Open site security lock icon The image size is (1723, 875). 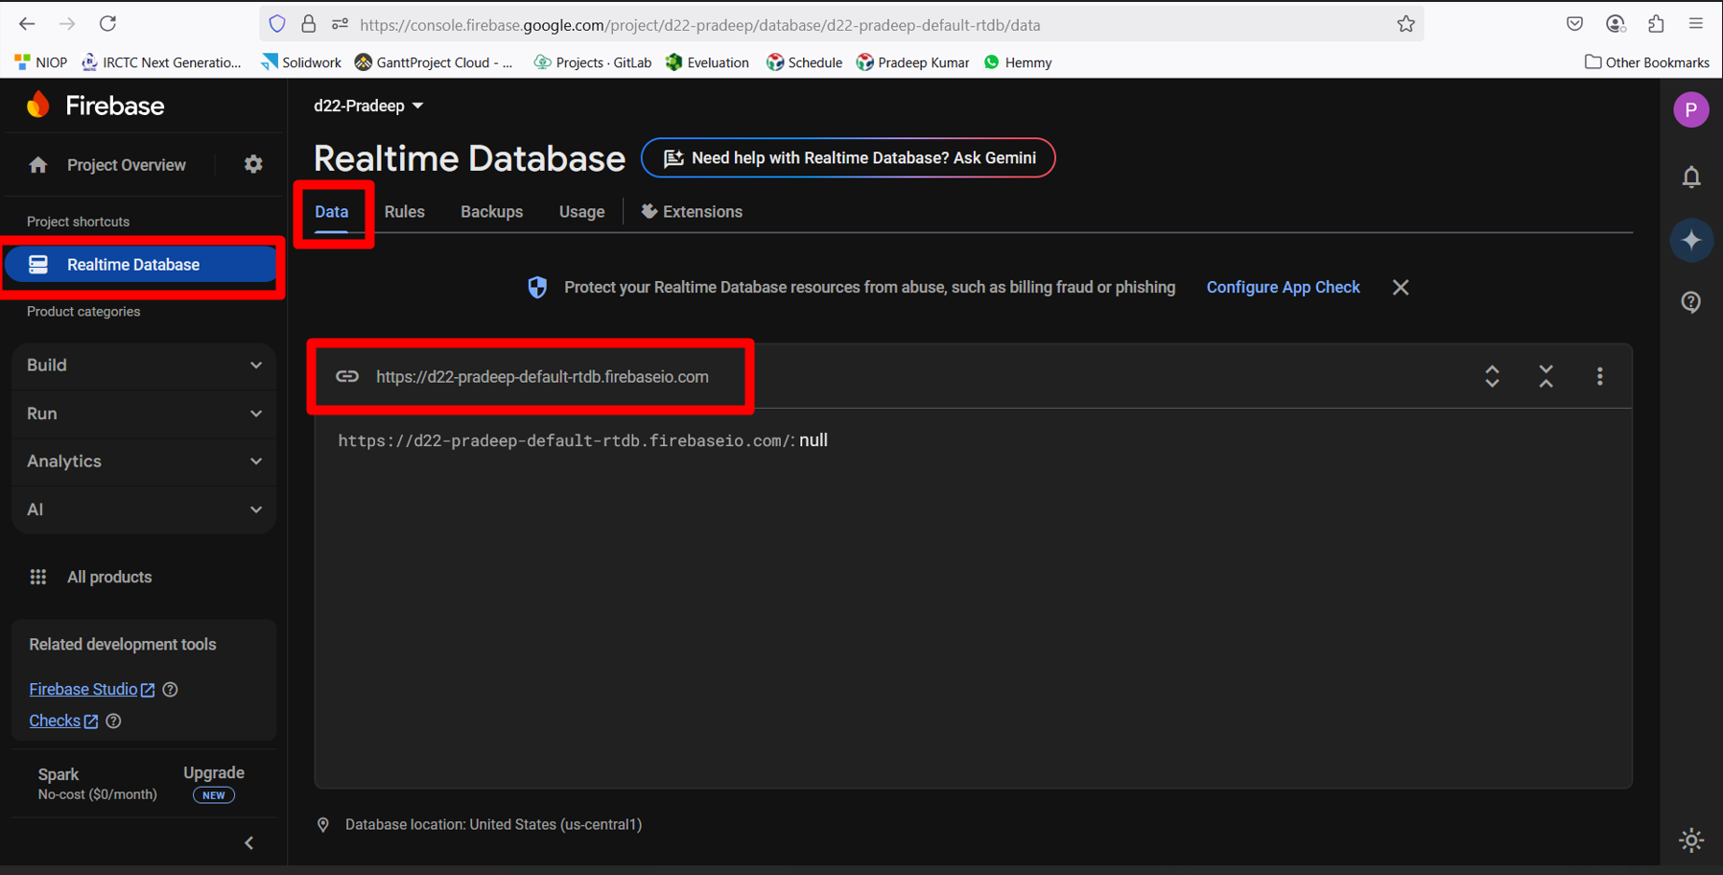[308, 24]
